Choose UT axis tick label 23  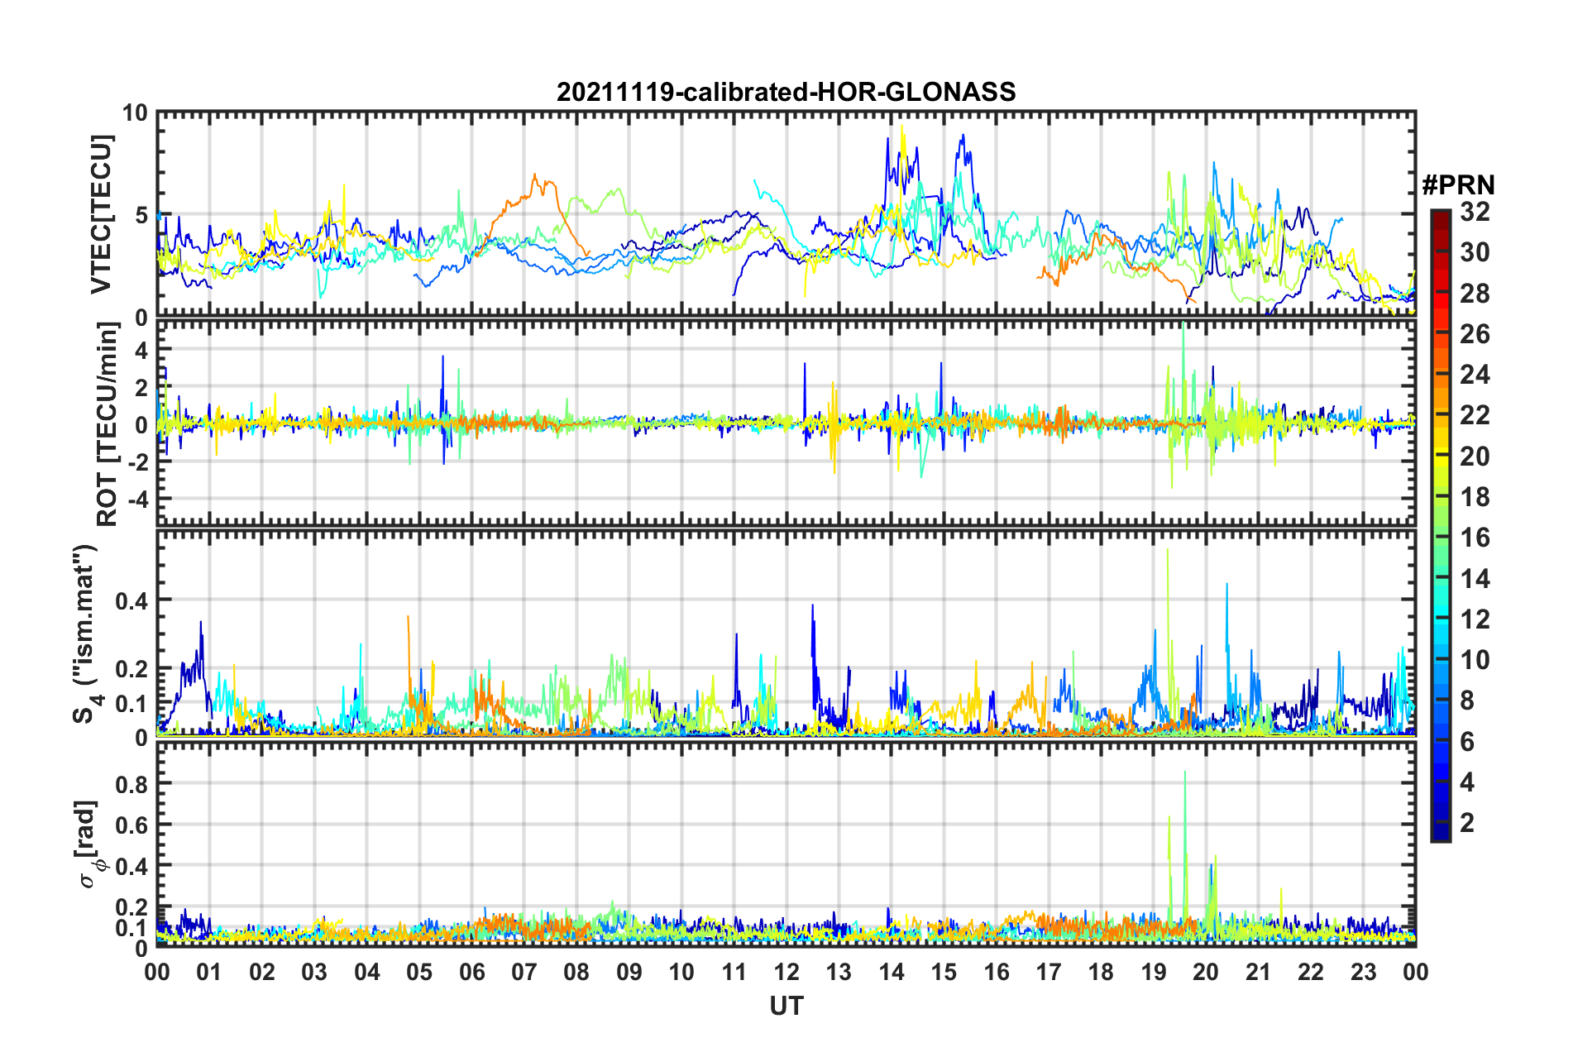(1363, 972)
